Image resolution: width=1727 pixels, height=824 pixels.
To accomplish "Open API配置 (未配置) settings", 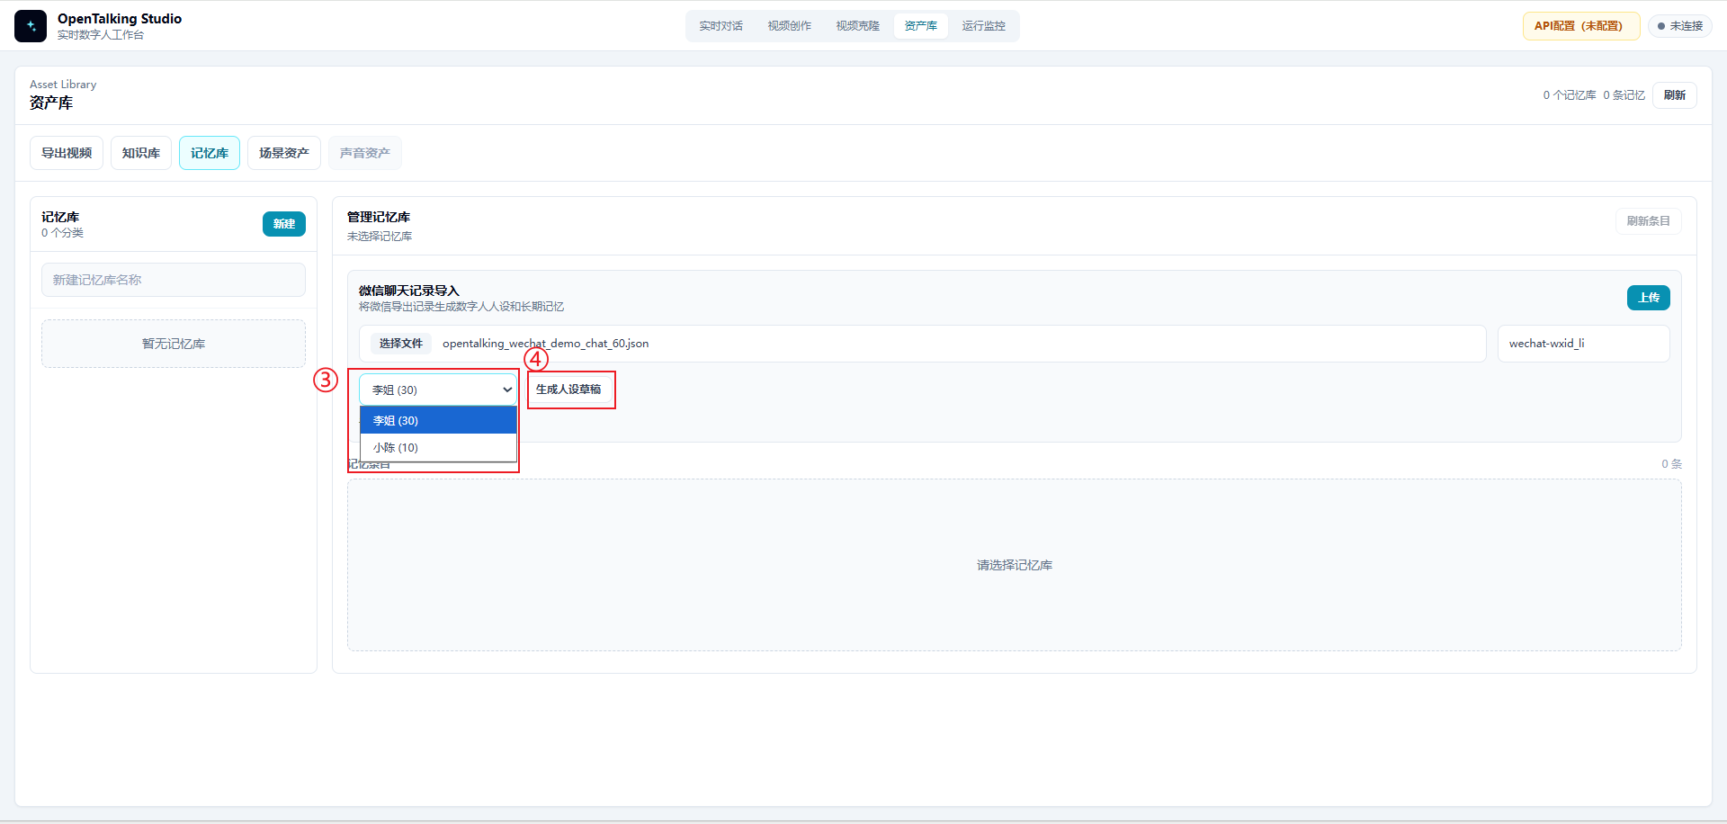I will [1581, 26].
